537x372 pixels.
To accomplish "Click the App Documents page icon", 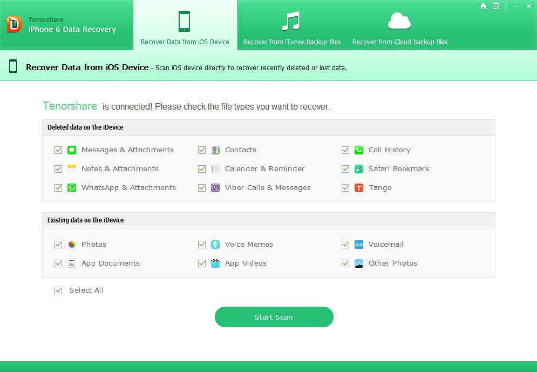I will tap(72, 263).
